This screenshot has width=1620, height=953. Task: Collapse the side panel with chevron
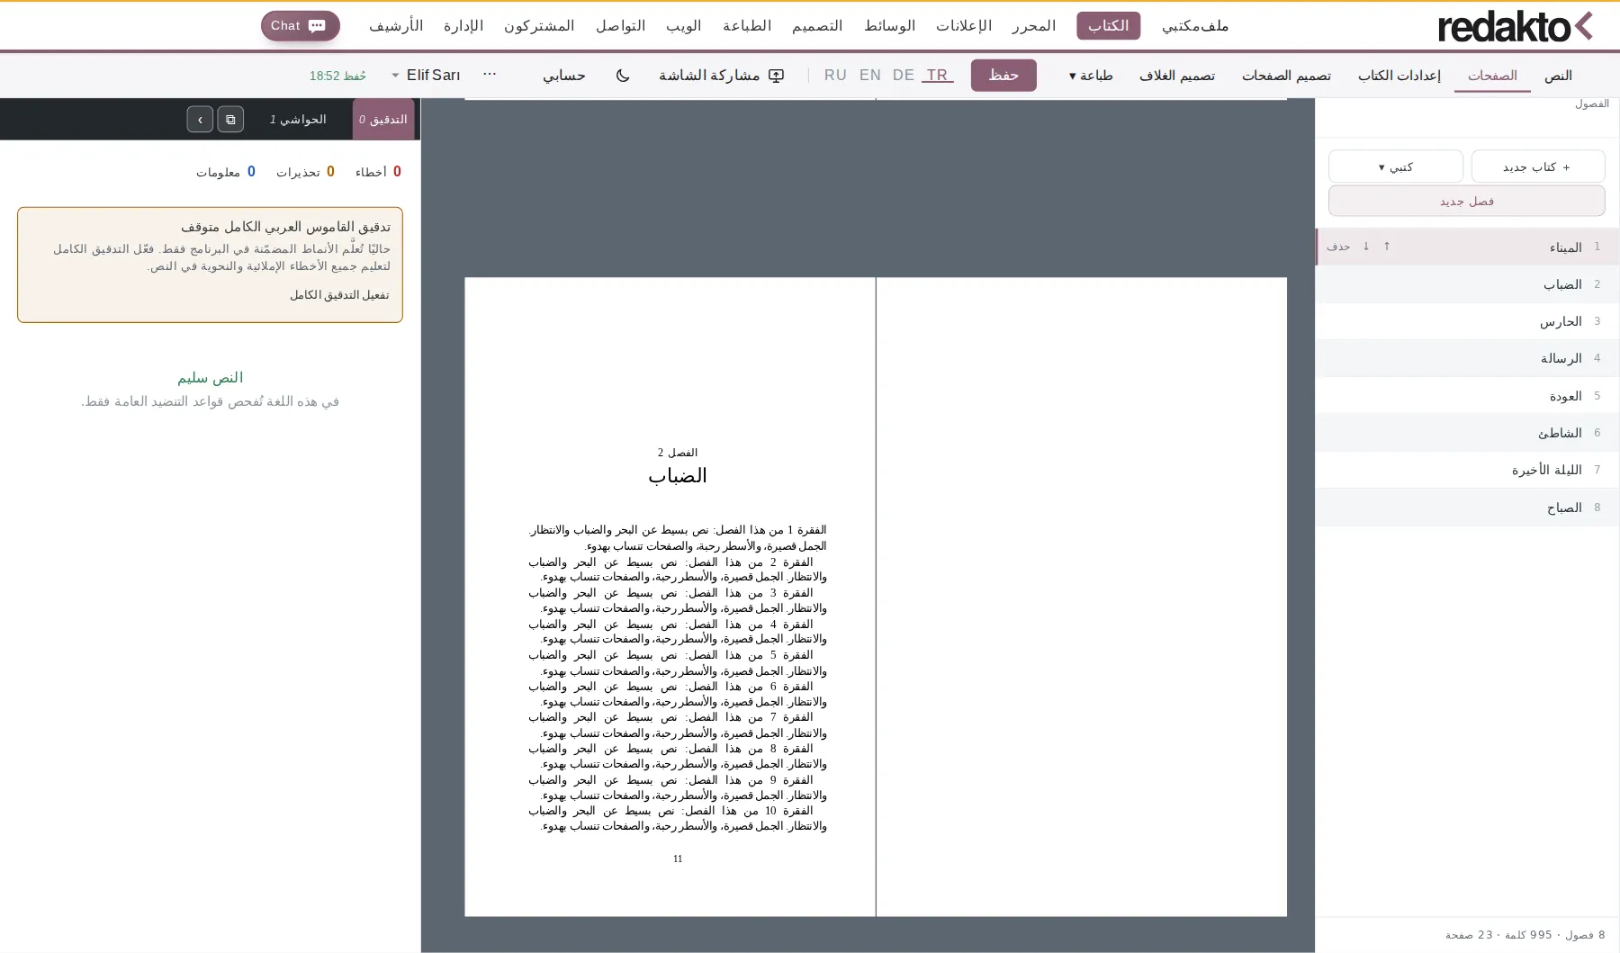point(200,119)
